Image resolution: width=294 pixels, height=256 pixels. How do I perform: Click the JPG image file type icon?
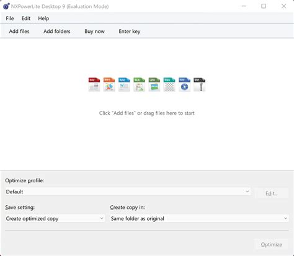tap(154, 84)
